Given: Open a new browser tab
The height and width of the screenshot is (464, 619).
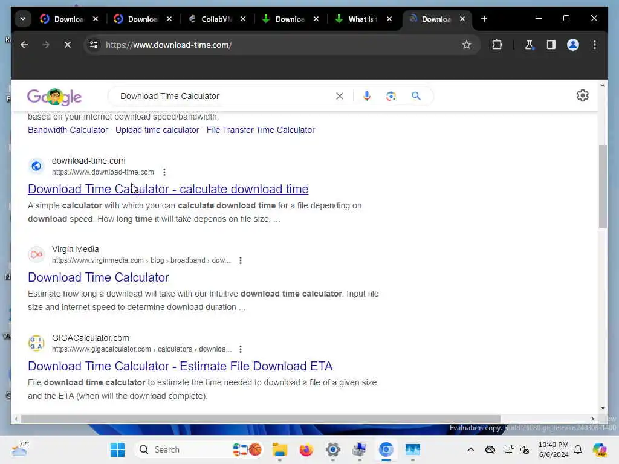Looking at the screenshot, I should (484, 19).
